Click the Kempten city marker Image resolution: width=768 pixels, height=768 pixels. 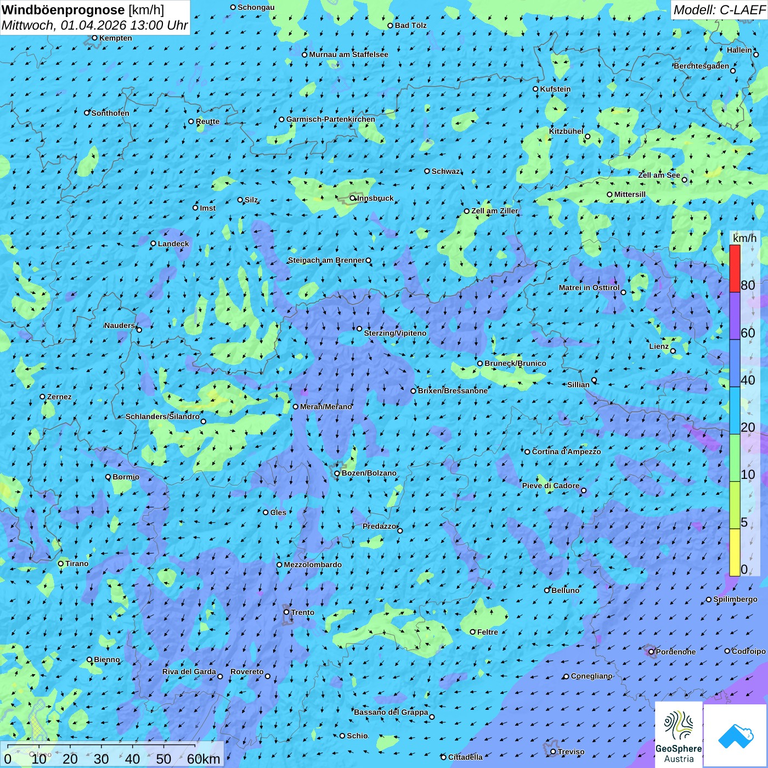[x=94, y=38]
